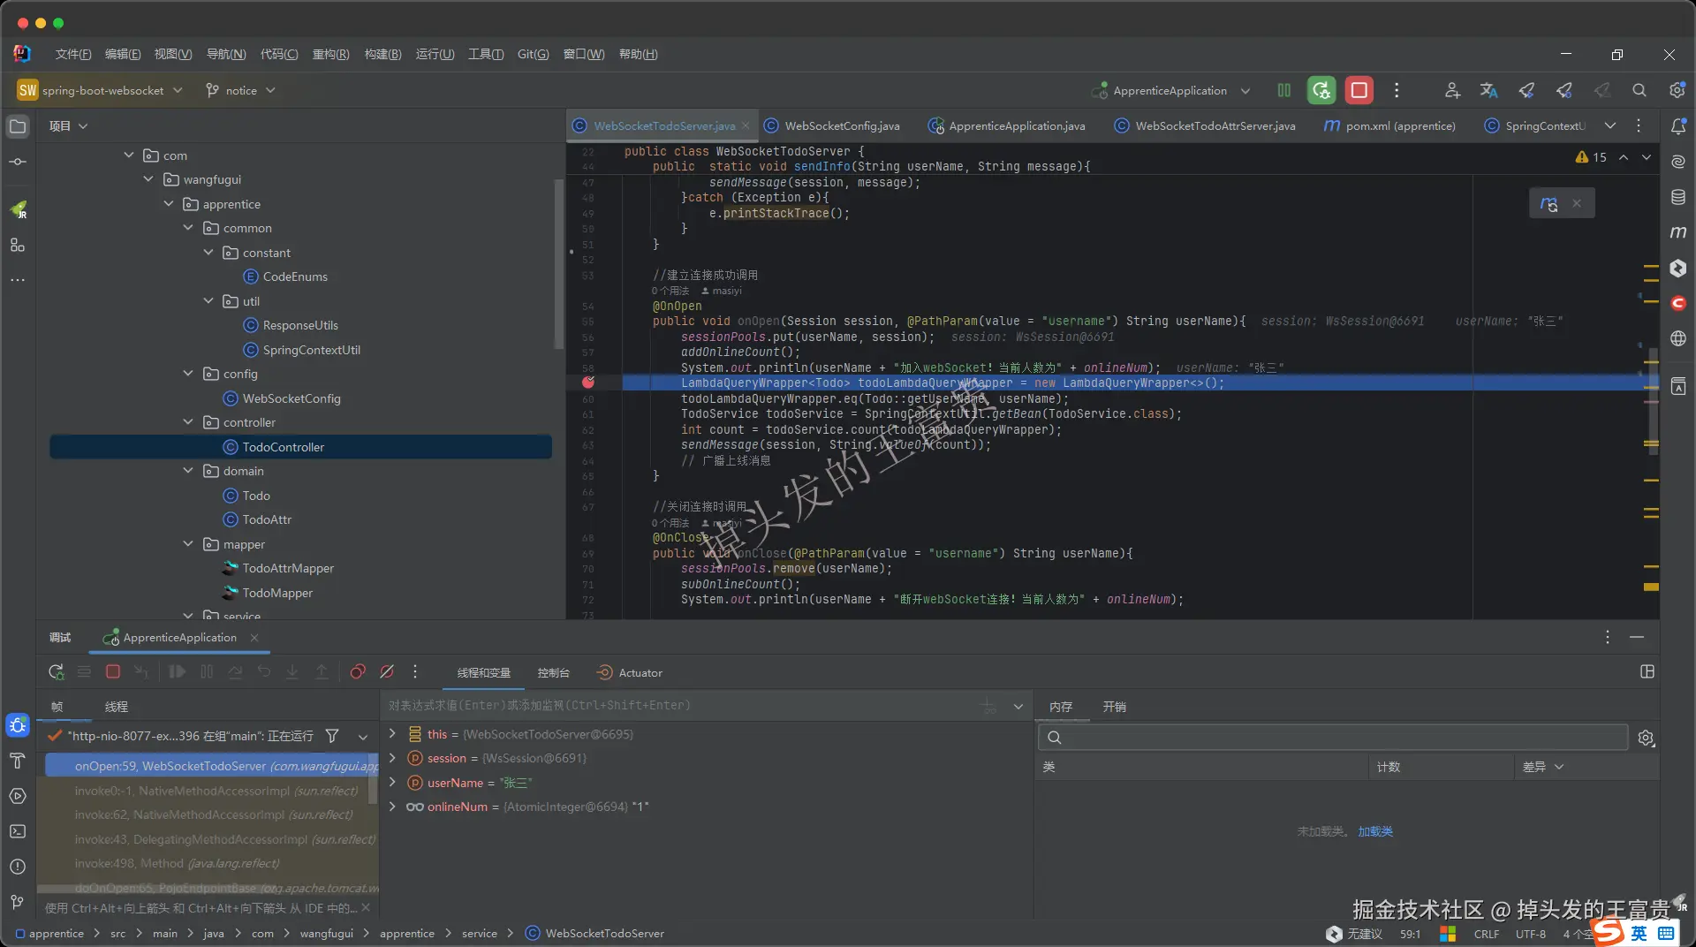Viewport: 1696px width, 947px height.
Task: Open the services tool window
Action: click(18, 796)
